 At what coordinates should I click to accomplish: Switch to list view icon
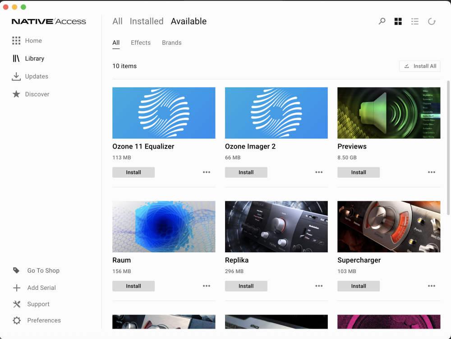point(415,21)
